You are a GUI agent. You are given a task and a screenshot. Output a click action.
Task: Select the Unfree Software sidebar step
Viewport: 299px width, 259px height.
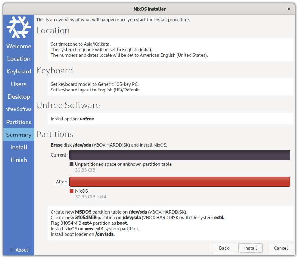tap(19, 109)
